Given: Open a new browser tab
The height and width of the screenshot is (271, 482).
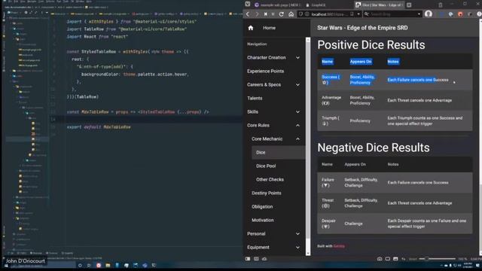Looking at the screenshot, I should (409, 5).
